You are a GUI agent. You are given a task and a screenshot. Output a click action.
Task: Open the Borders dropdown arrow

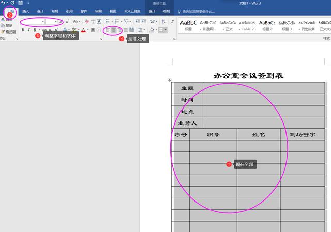[x=165, y=30]
